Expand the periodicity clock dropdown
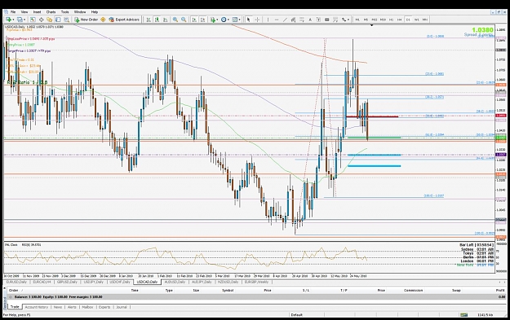This screenshot has height=320, width=510. click(228, 20)
